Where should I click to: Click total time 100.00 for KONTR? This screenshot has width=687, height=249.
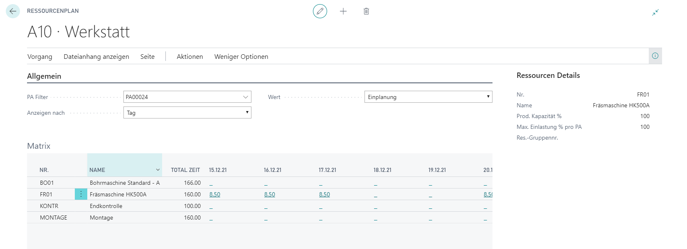pos(192,206)
